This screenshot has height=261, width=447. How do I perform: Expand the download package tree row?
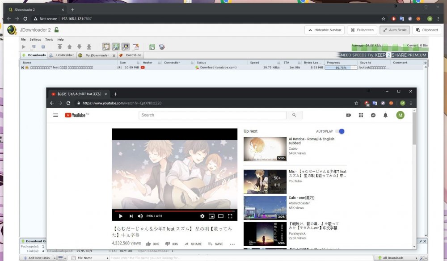[22, 67]
